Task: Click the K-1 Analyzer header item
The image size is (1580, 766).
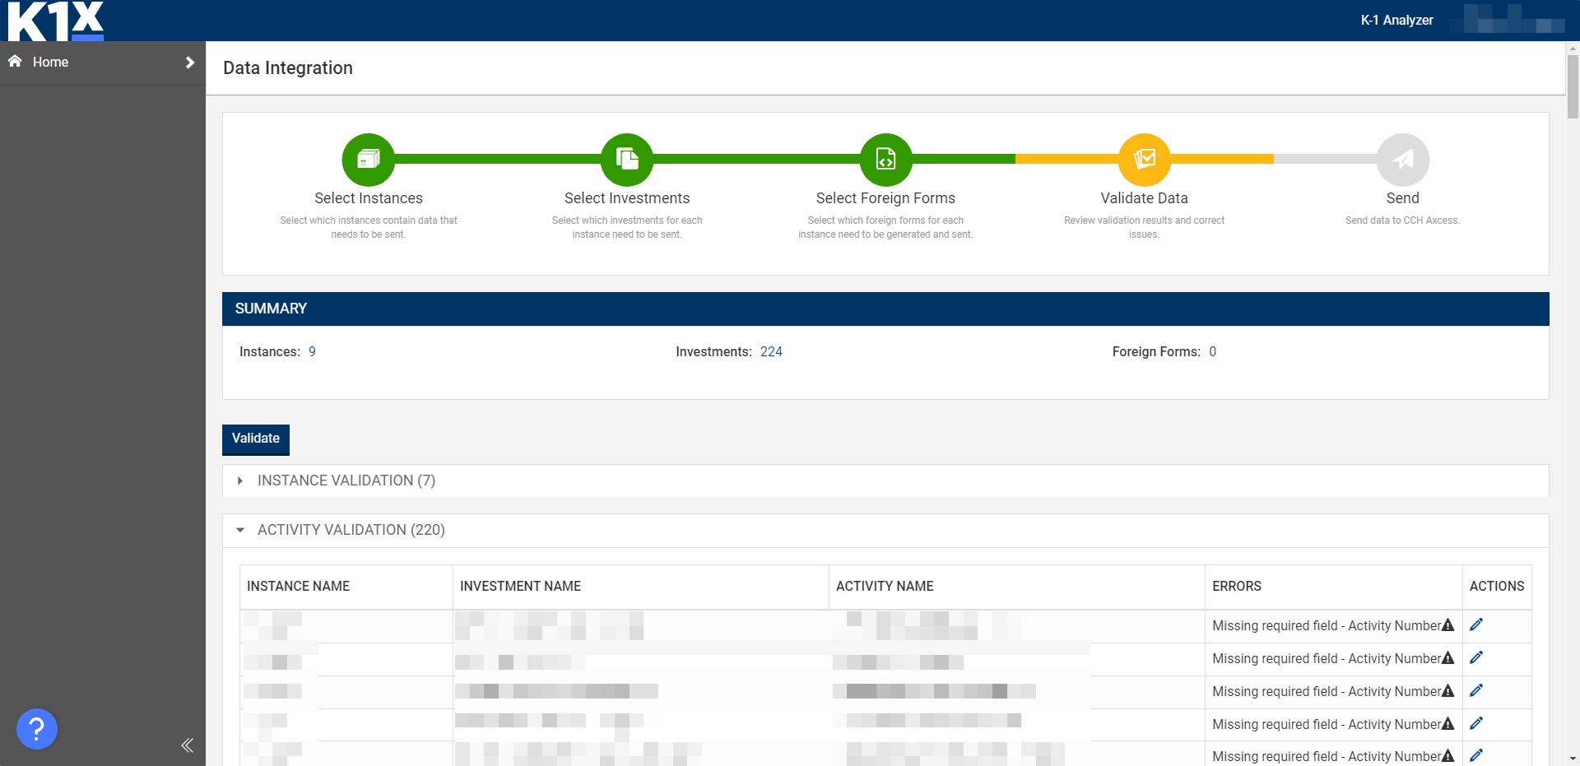Action: (1396, 21)
